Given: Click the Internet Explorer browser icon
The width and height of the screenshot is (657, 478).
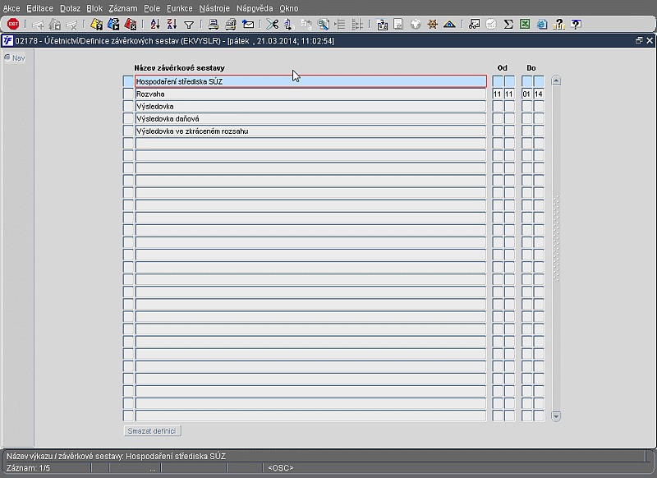Looking at the screenshot, I should pyautogui.click(x=542, y=24).
